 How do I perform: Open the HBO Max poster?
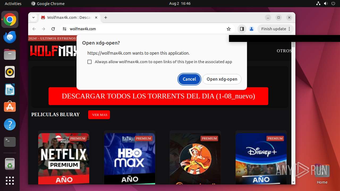pyautogui.click(x=130, y=159)
